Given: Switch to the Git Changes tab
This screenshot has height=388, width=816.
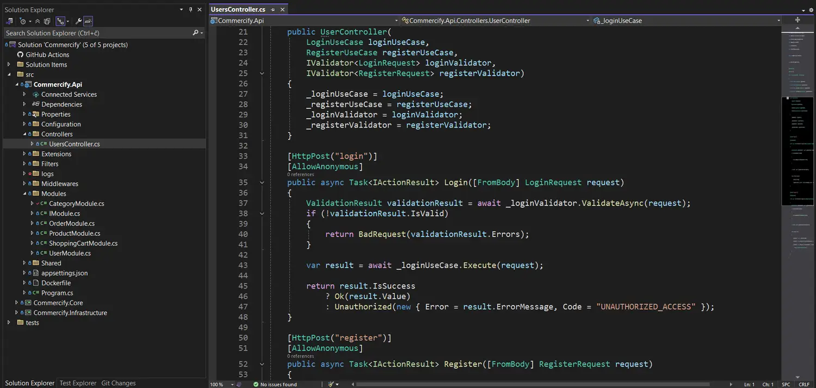Looking at the screenshot, I should pos(118,383).
